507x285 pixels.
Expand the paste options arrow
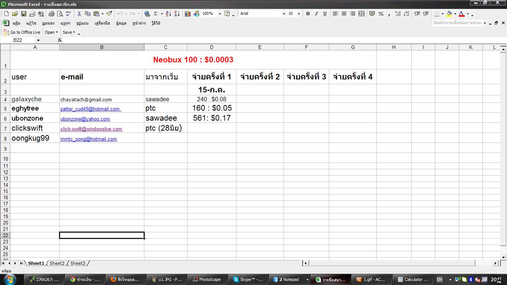point(102,14)
